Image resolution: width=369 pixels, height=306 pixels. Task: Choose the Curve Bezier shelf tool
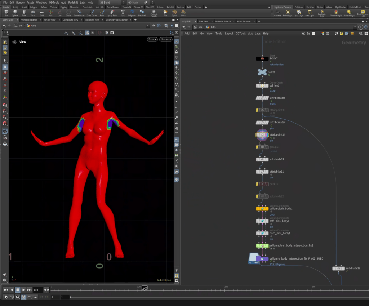(x=79, y=13)
